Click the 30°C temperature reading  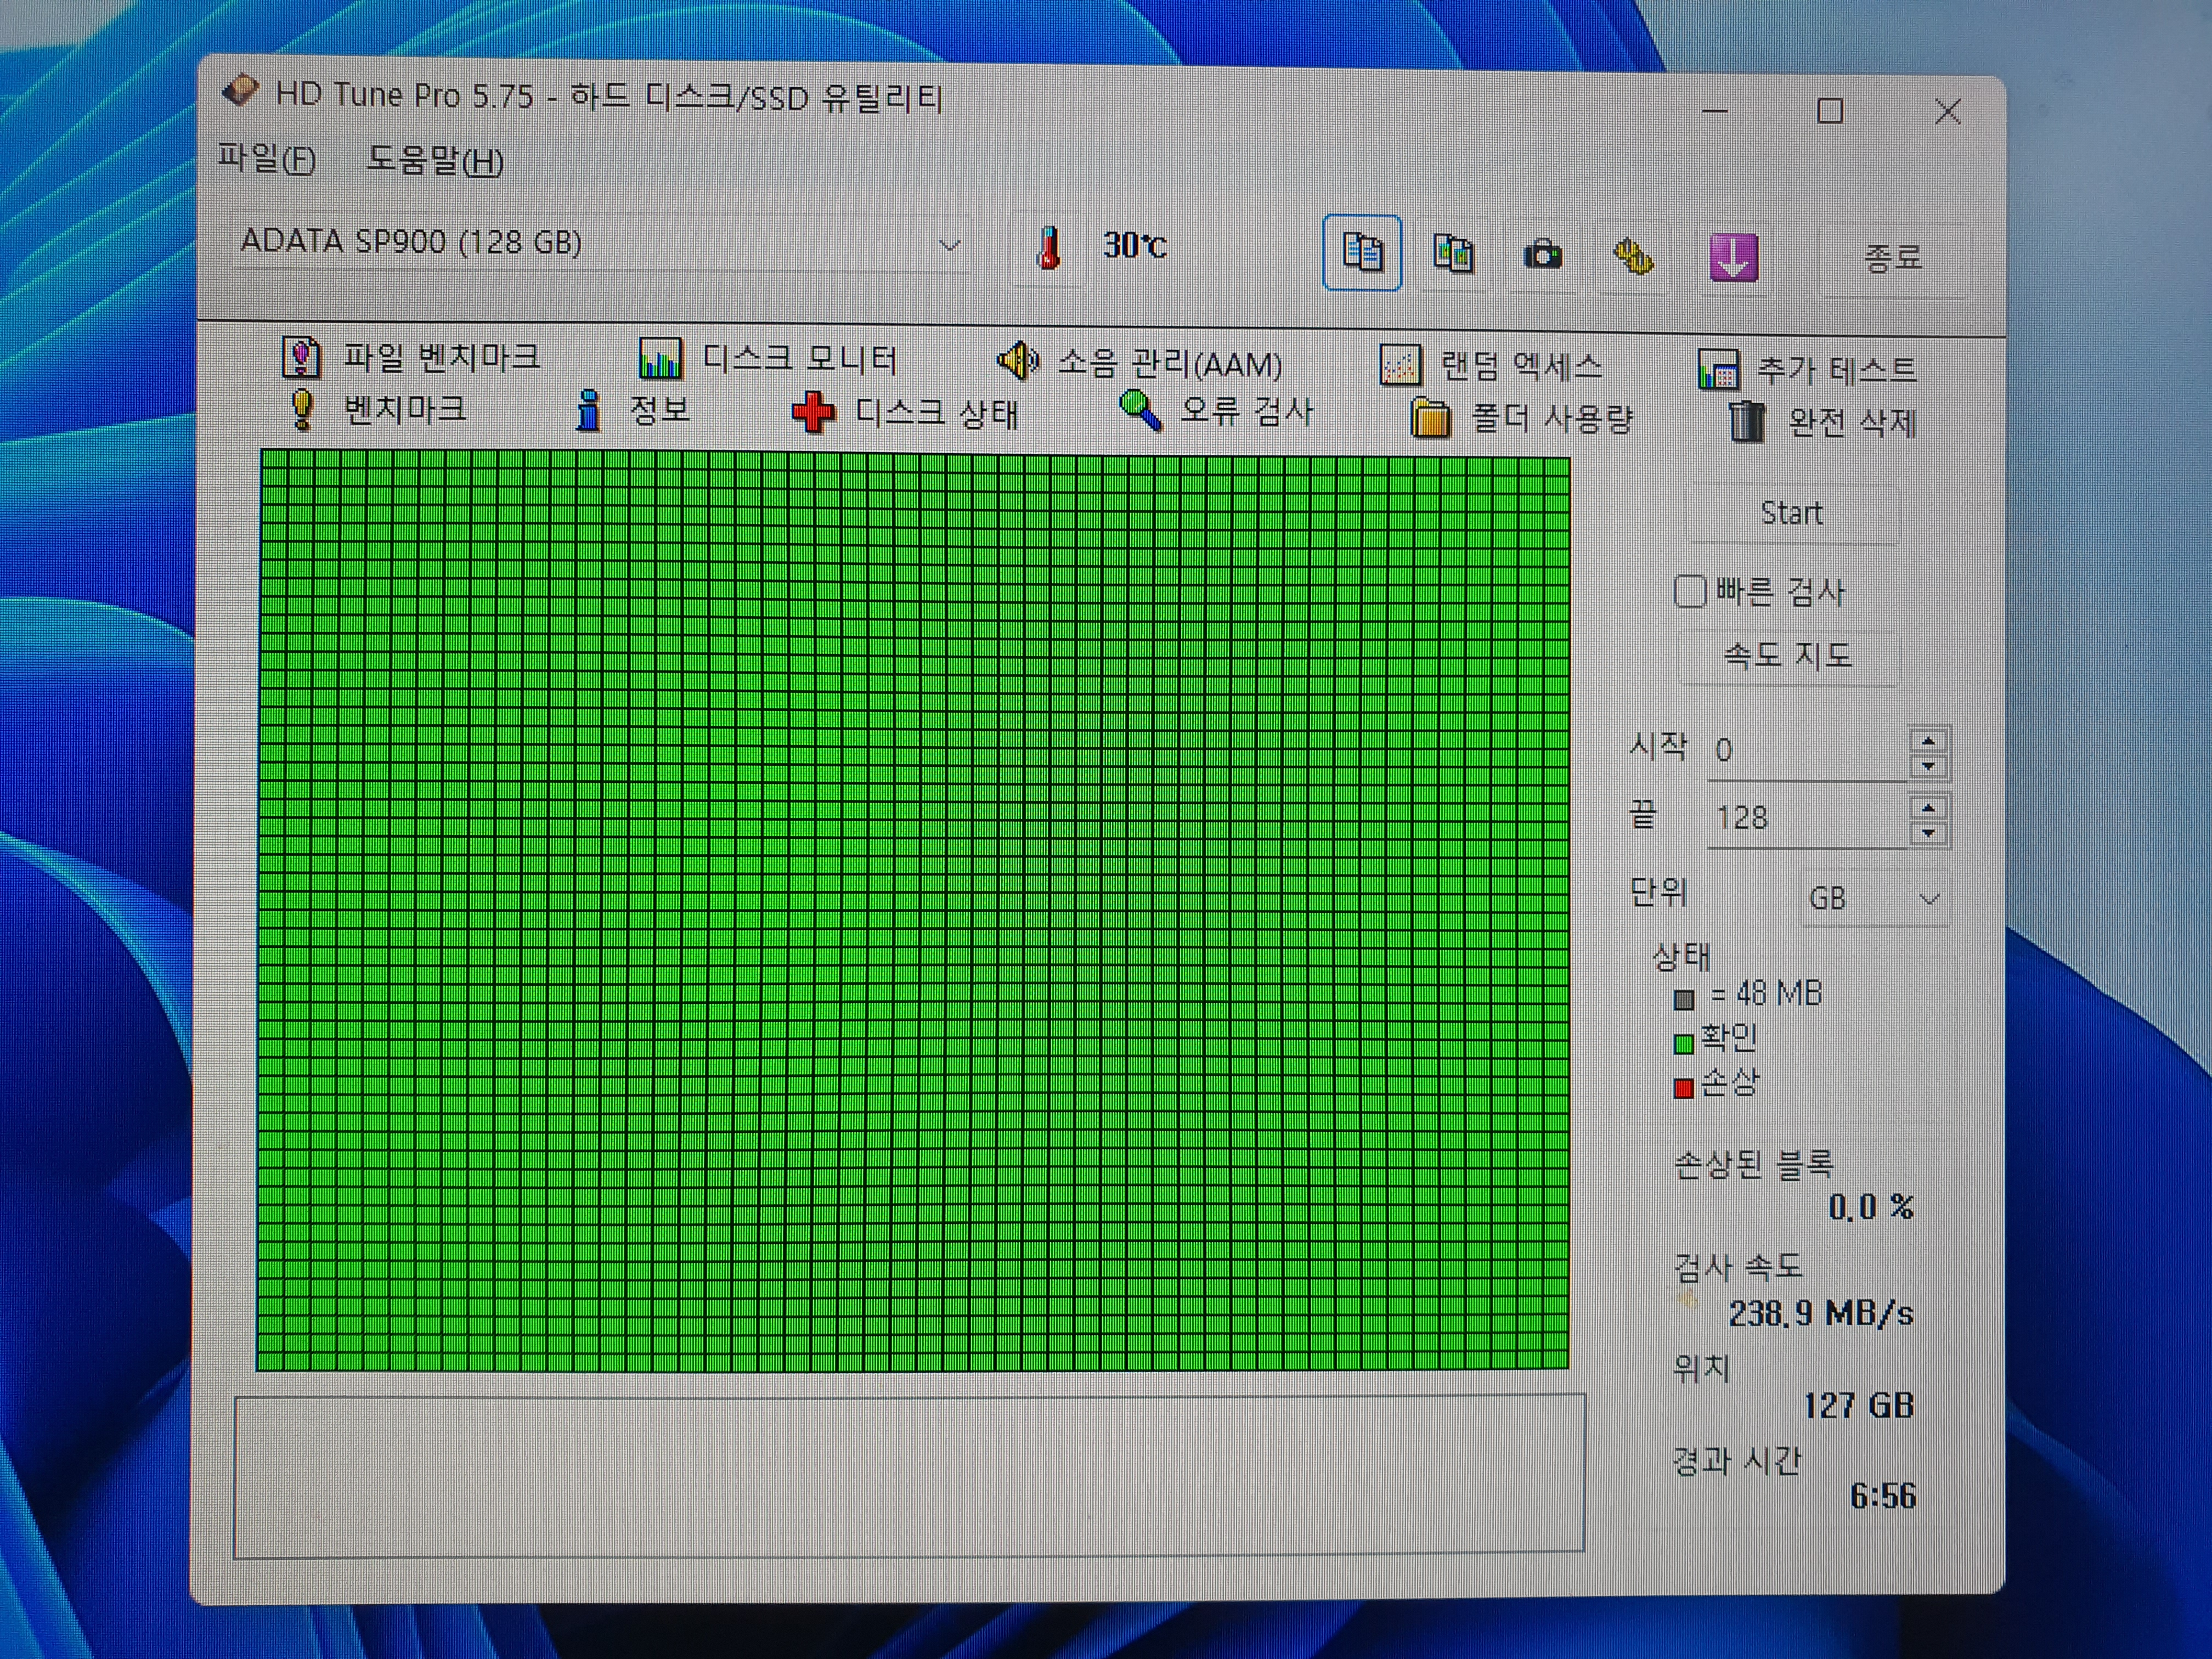[x=1135, y=246]
